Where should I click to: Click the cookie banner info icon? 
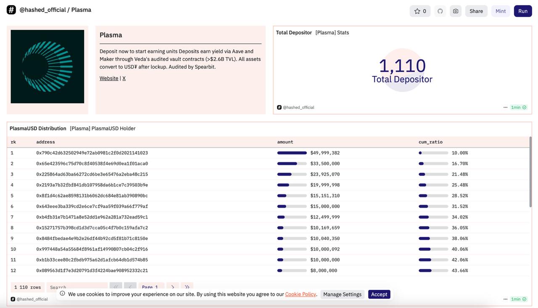tap(62, 294)
